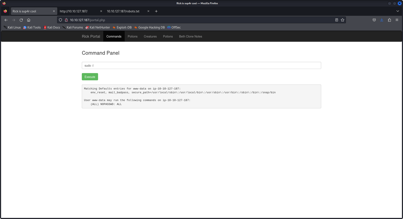This screenshot has height=219, width=403.
Task: Toggle reader view icon in address bar
Action: coord(337,20)
